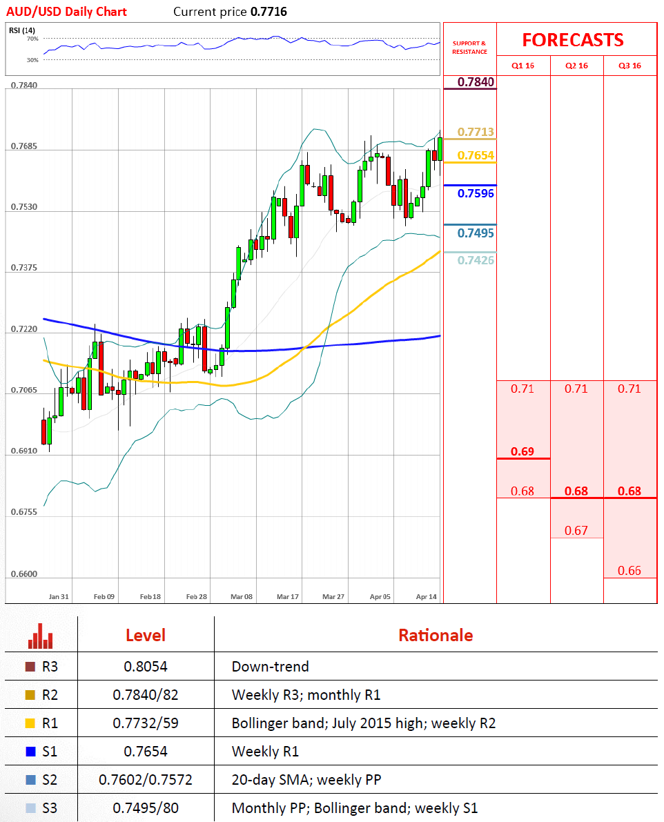
Task: Click the light blue S3 square marker
Action: (30, 808)
